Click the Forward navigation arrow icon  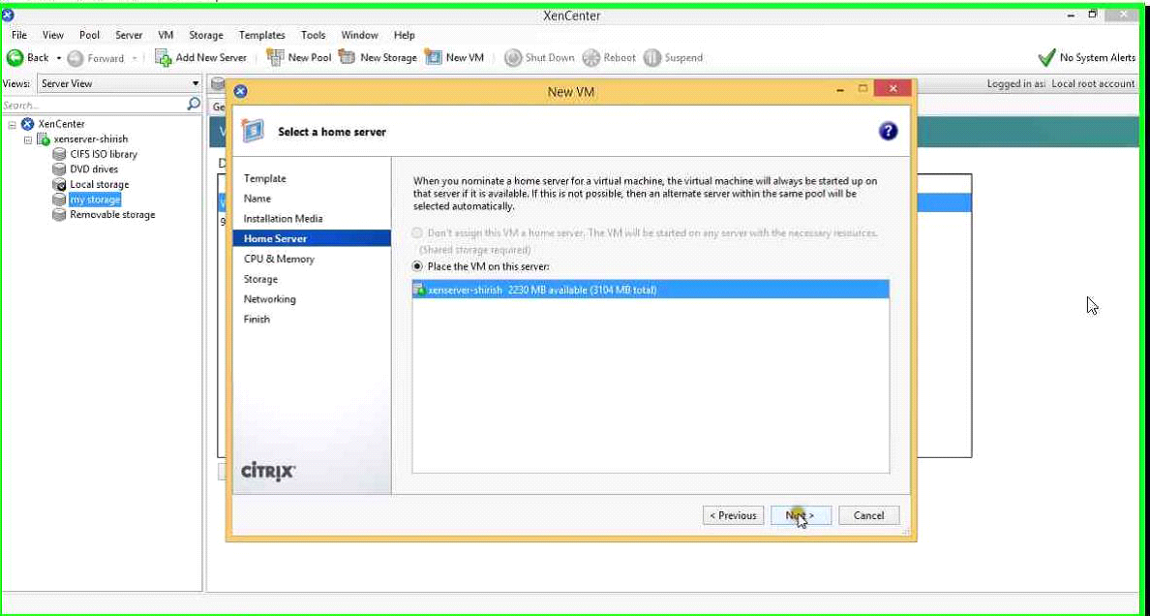click(76, 58)
